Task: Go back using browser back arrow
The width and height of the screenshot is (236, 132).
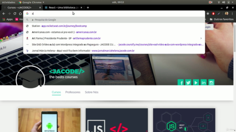Action: tap(4, 14)
